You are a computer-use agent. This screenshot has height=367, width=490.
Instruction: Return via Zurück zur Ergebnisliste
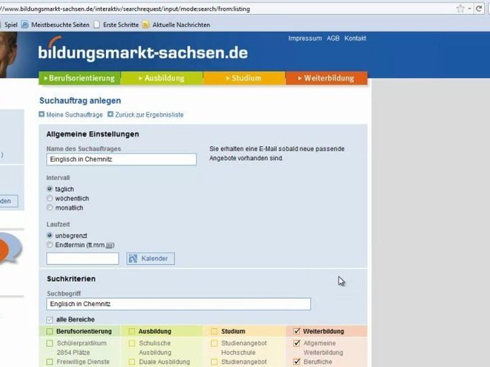click(150, 115)
